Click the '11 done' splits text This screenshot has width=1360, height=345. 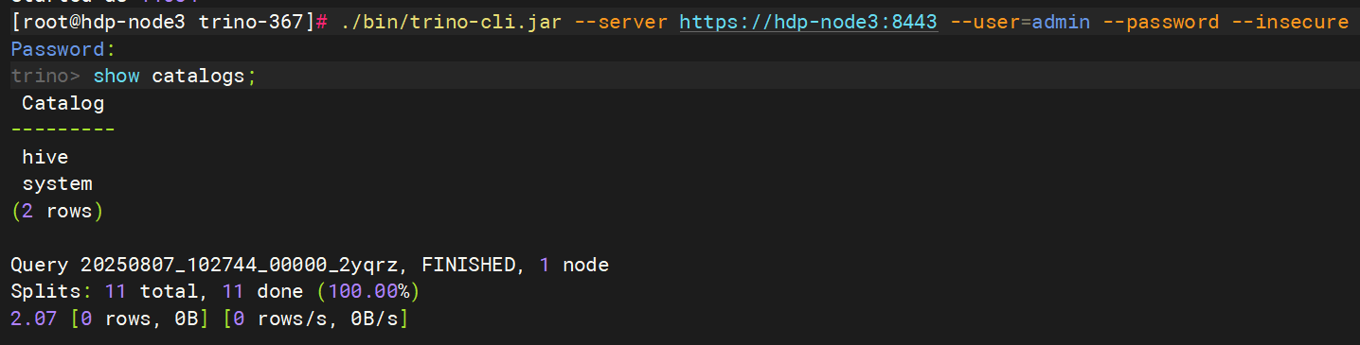262,292
